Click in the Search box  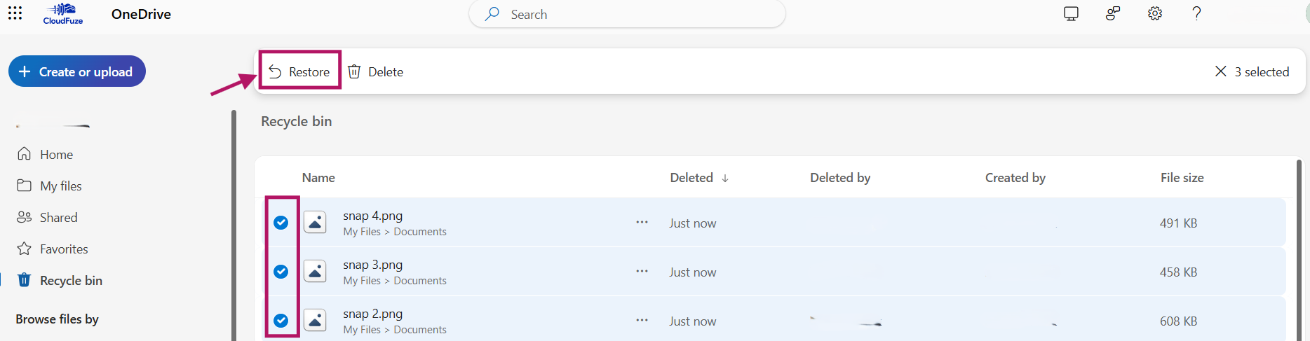(627, 14)
